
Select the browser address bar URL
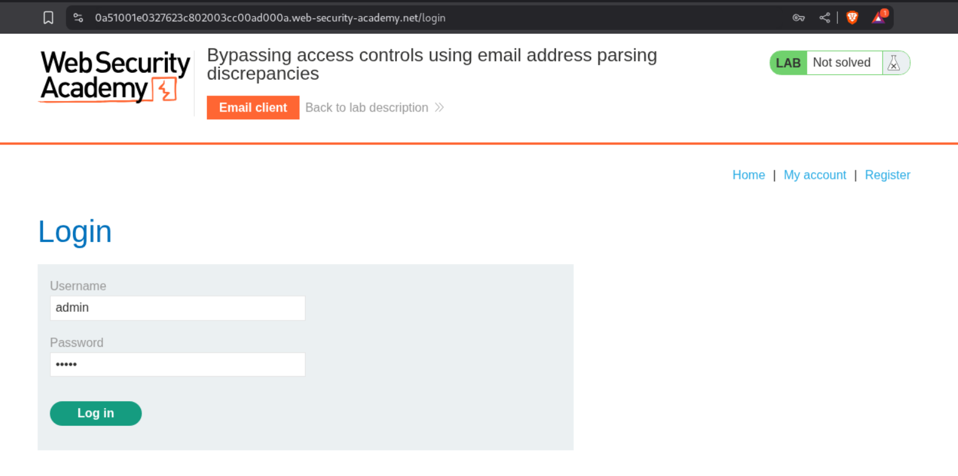270,18
